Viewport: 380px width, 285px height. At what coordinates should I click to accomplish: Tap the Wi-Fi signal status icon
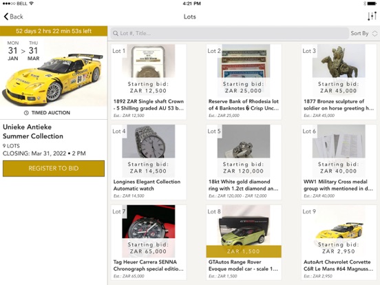point(31,3)
